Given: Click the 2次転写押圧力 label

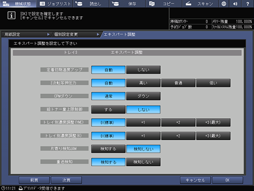Looking at the screenshot, I should (64, 83).
